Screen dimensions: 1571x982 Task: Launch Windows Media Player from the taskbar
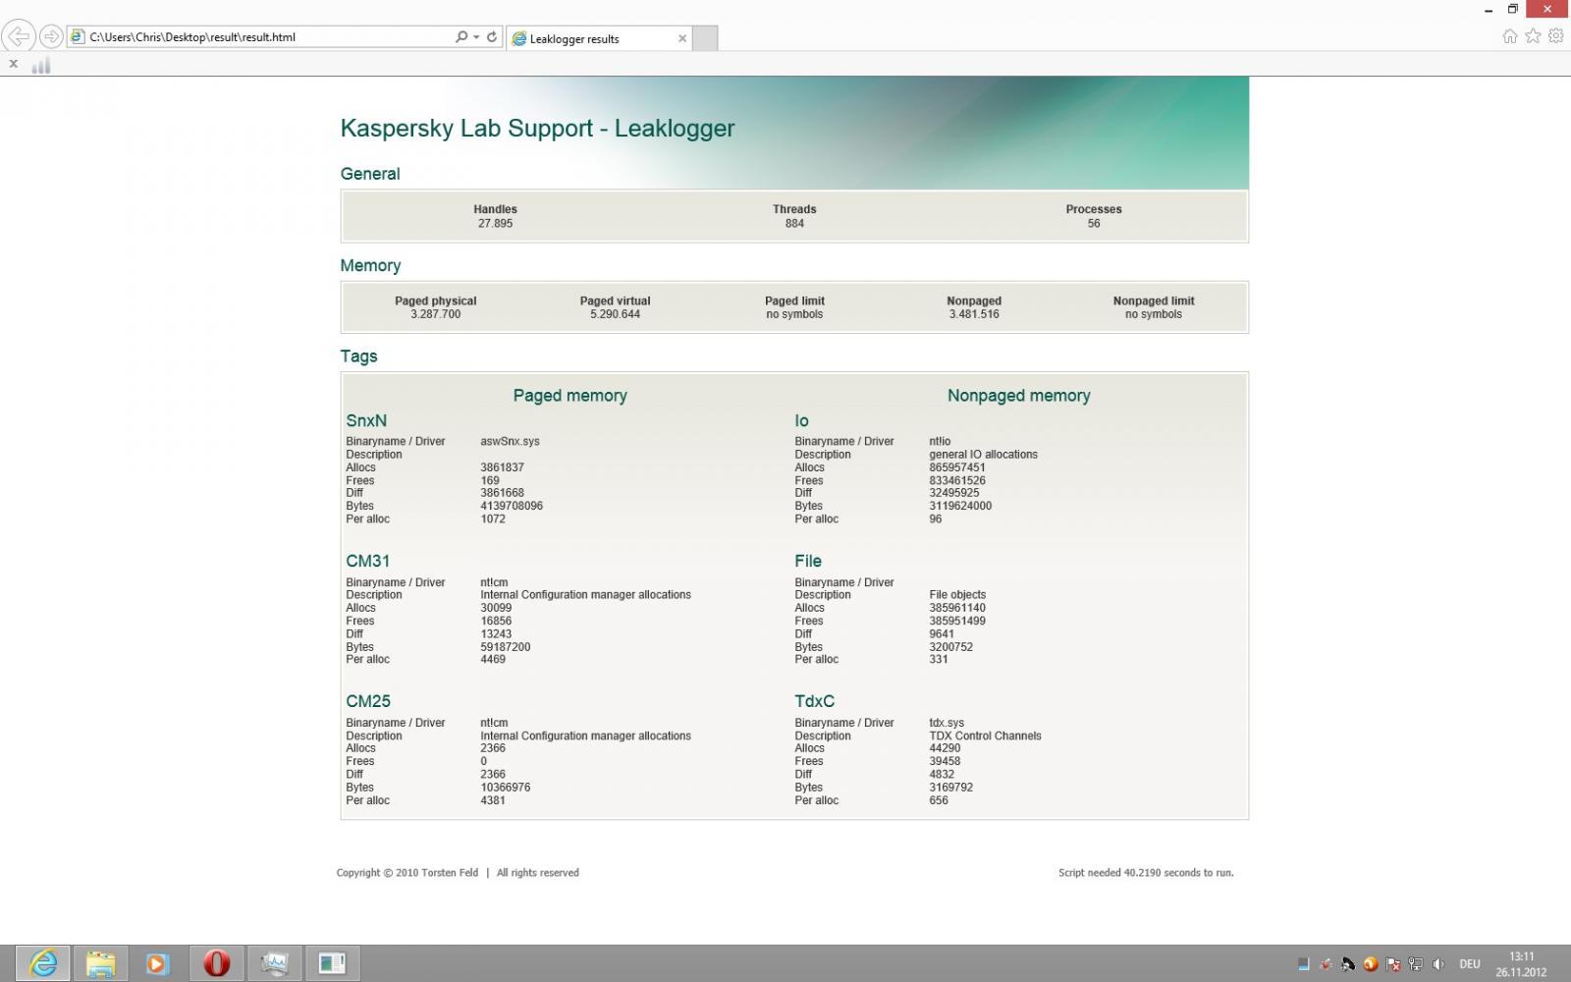(157, 963)
